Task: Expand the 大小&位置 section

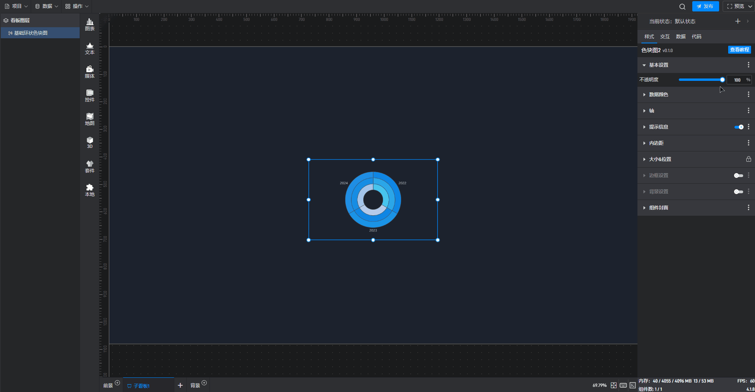Action: pyautogui.click(x=660, y=159)
